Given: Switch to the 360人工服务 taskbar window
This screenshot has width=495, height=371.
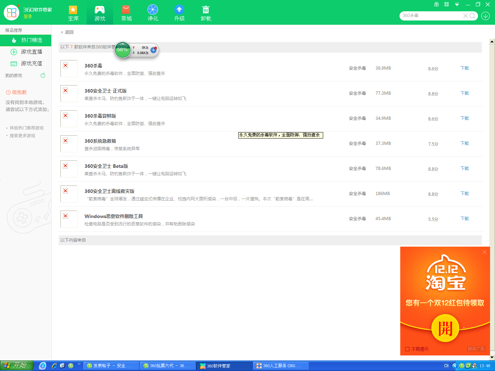Looking at the screenshot, I should (281, 366).
